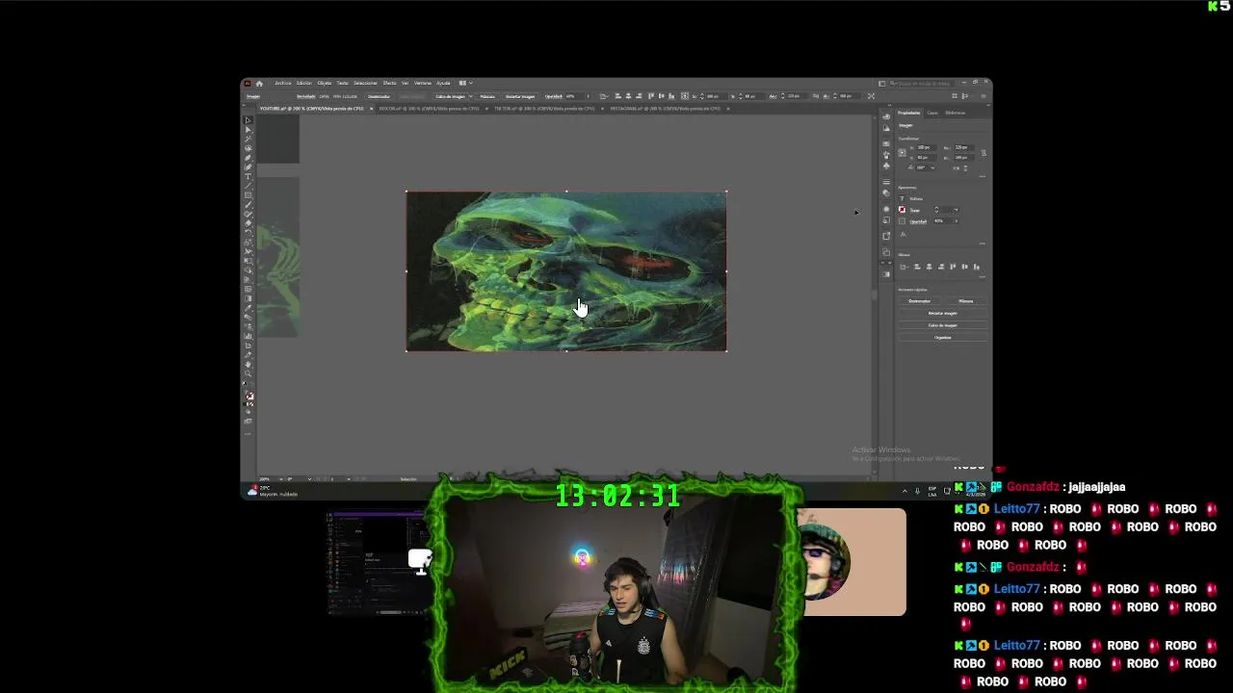
Task: Select the Paintbrush tool
Action: point(249,204)
